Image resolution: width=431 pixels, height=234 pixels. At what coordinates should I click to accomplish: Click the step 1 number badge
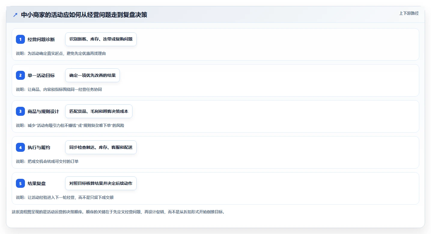click(x=20, y=39)
